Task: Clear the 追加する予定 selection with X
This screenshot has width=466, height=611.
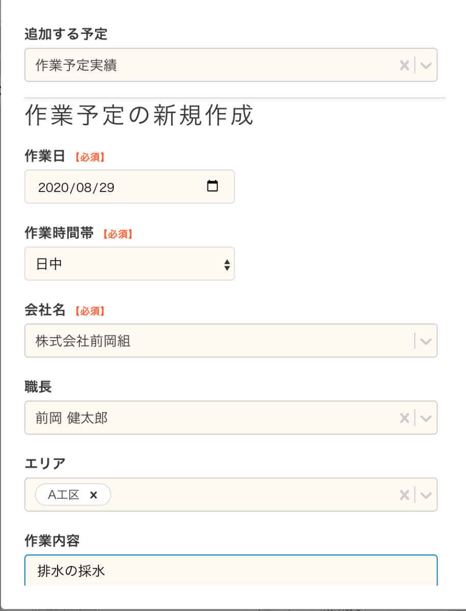Action: click(404, 65)
